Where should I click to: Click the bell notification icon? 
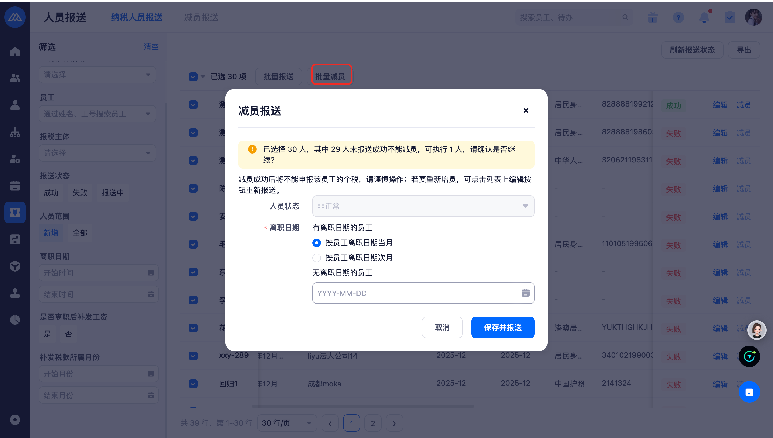click(x=704, y=17)
